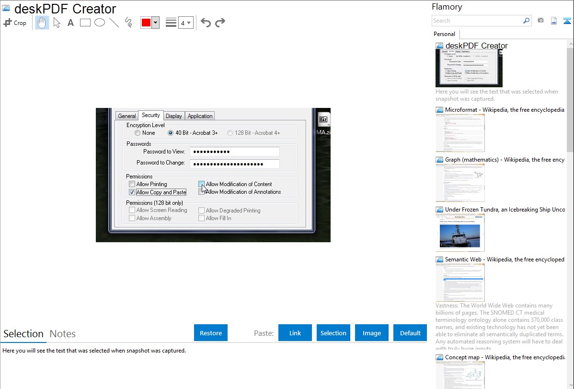
Task: Activate the hand pan tool
Action: [42, 23]
